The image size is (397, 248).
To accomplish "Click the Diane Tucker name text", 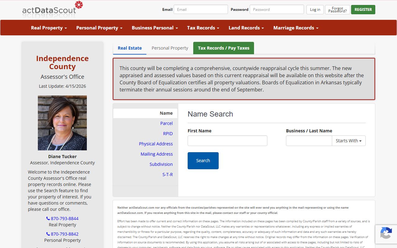I will [62, 157].
